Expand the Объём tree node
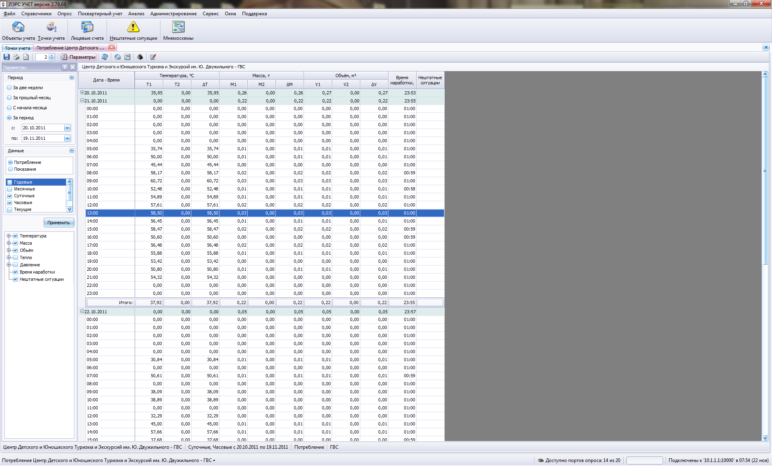The image size is (772, 466). click(9, 250)
